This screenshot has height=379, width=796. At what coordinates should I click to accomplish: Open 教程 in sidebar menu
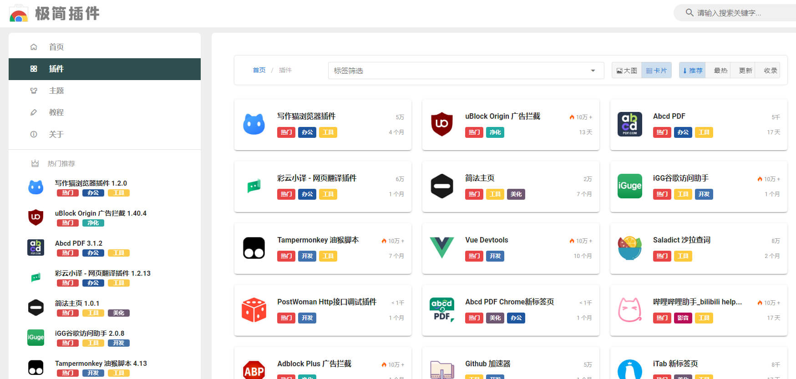pyautogui.click(x=105, y=112)
